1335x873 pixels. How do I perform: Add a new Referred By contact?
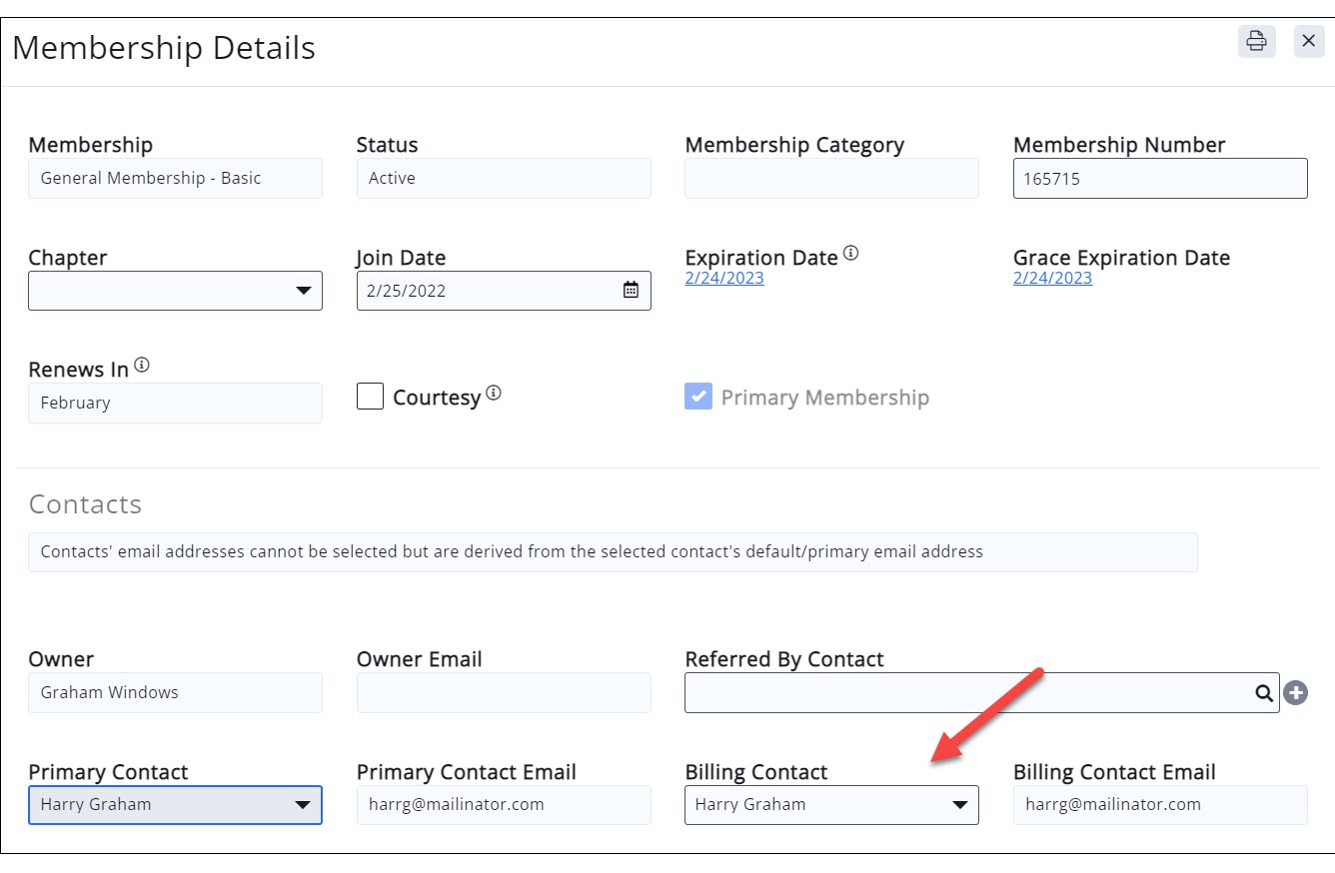pyautogui.click(x=1296, y=693)
